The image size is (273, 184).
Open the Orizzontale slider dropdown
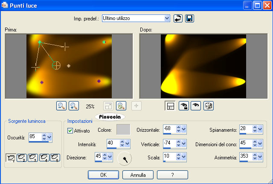[184, 129]
